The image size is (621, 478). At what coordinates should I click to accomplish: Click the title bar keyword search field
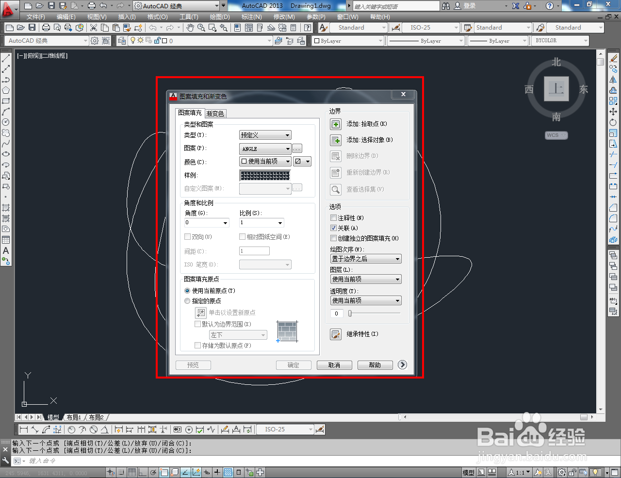click(395, 6)
